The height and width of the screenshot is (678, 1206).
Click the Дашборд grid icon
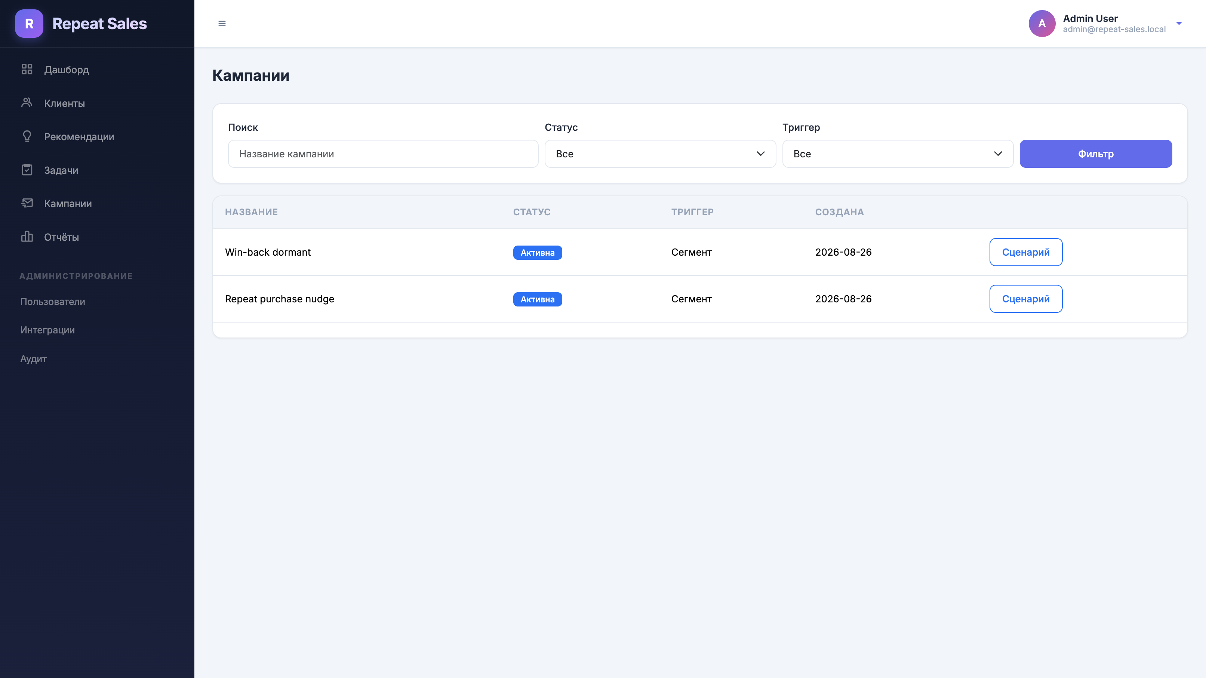(27, 69)
